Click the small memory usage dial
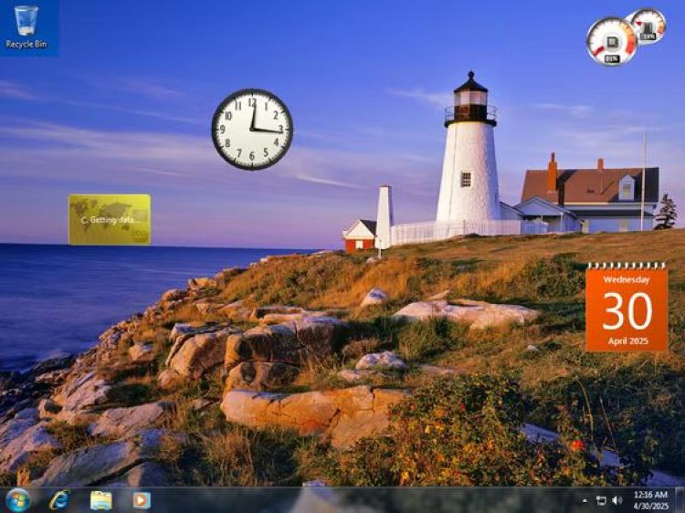The image size is (685, 513). click(x=648, y=24)
